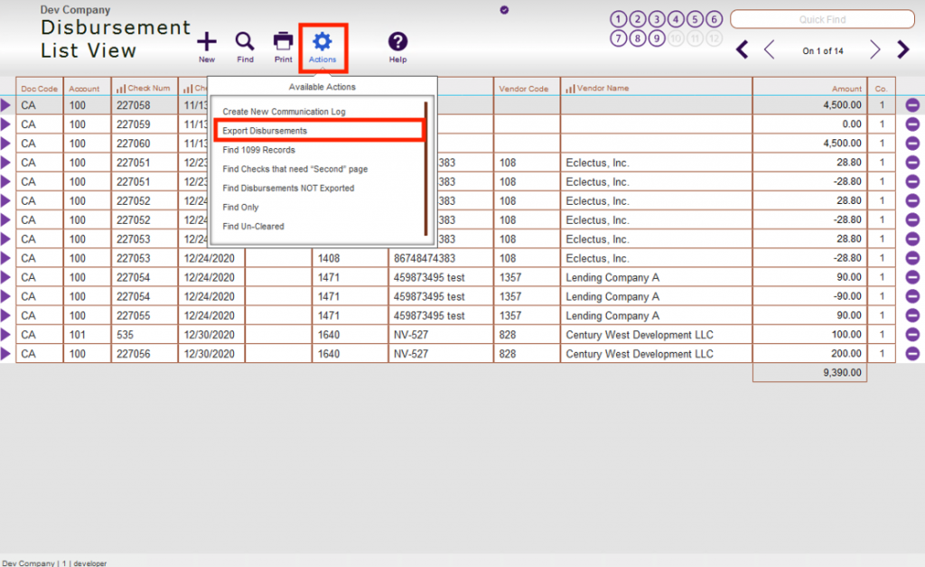925x567 pixels.
Task: Click Century West Development LLC in 200.00 row
Action: tap(640, 354)
